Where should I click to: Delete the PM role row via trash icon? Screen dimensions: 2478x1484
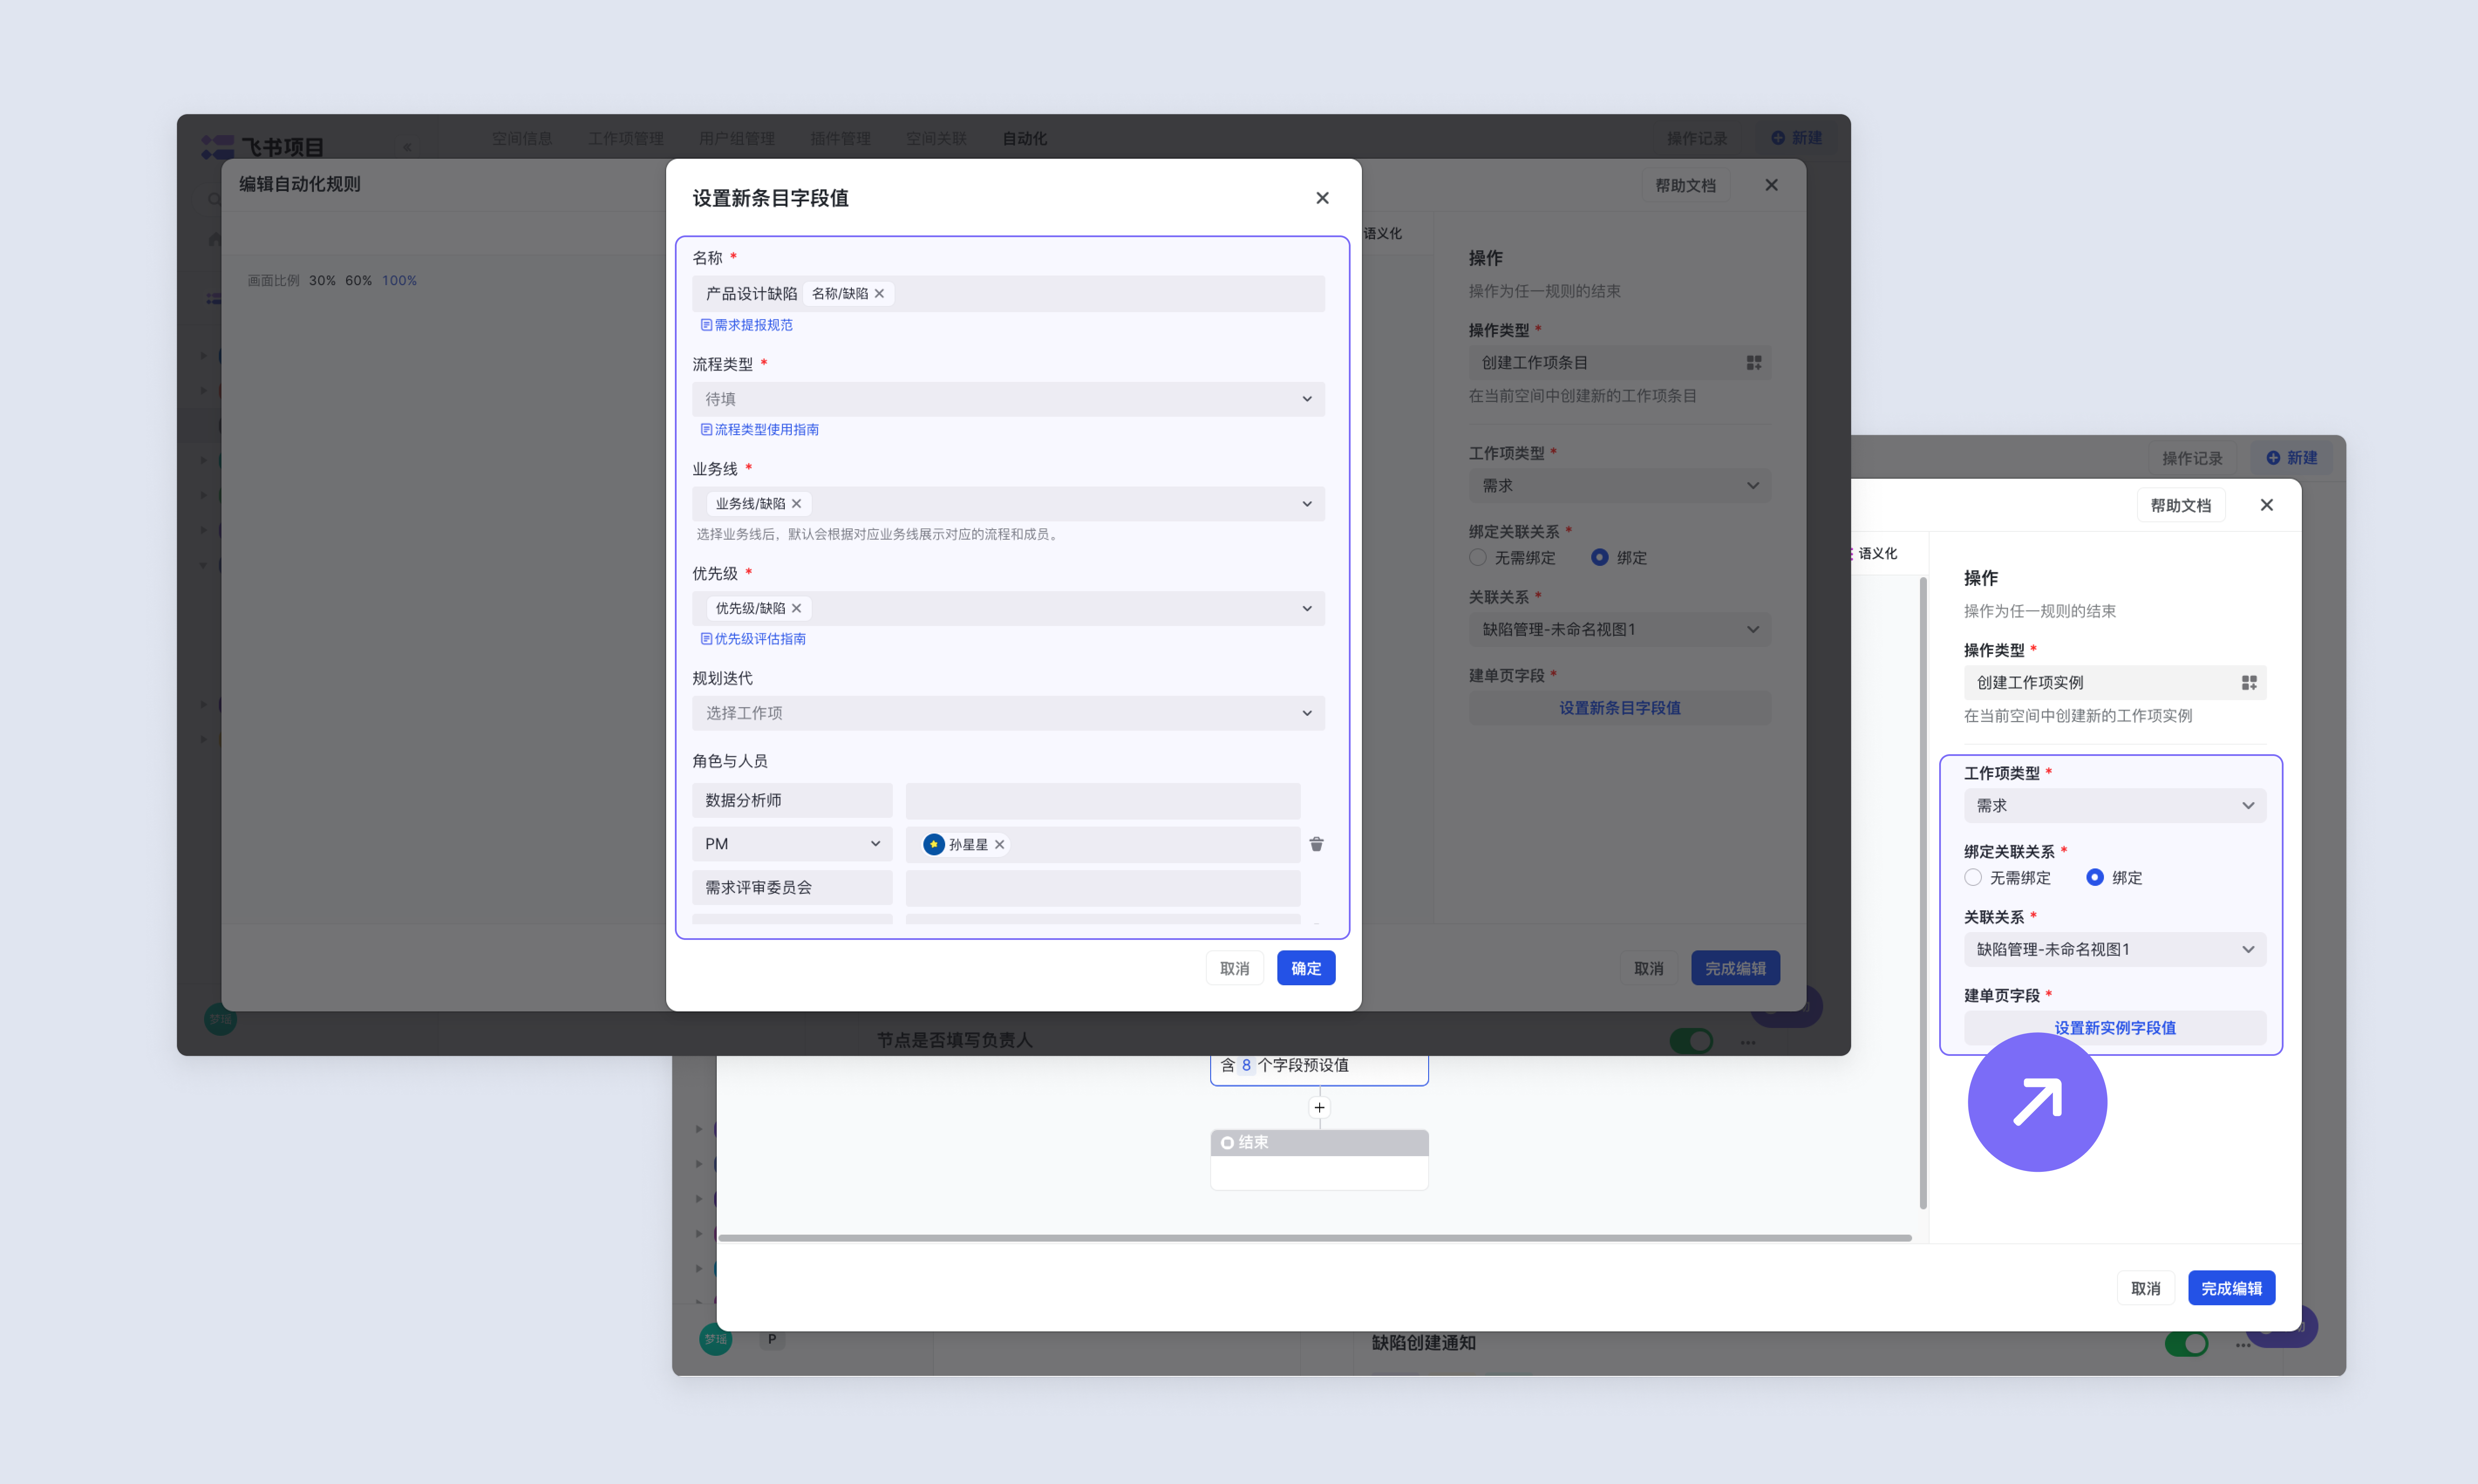[1316, 844]
